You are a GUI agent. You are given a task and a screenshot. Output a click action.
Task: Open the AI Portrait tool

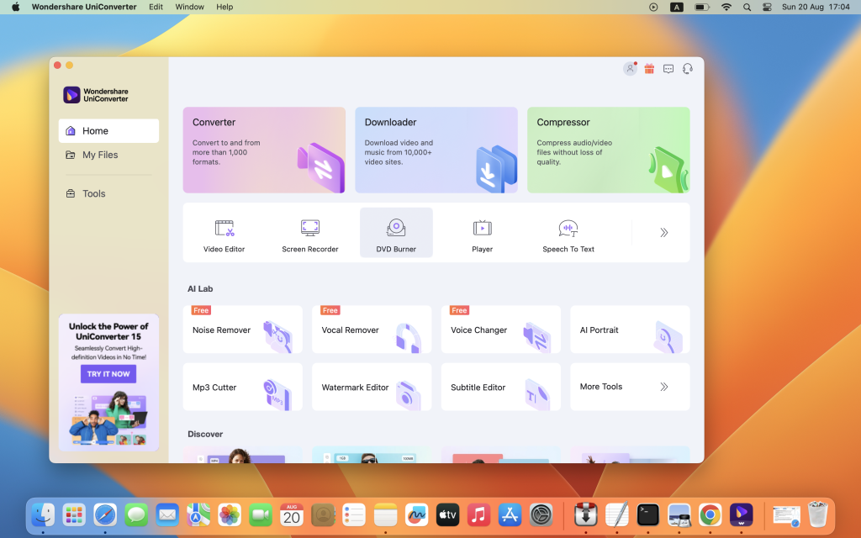(x=630, y=330)
